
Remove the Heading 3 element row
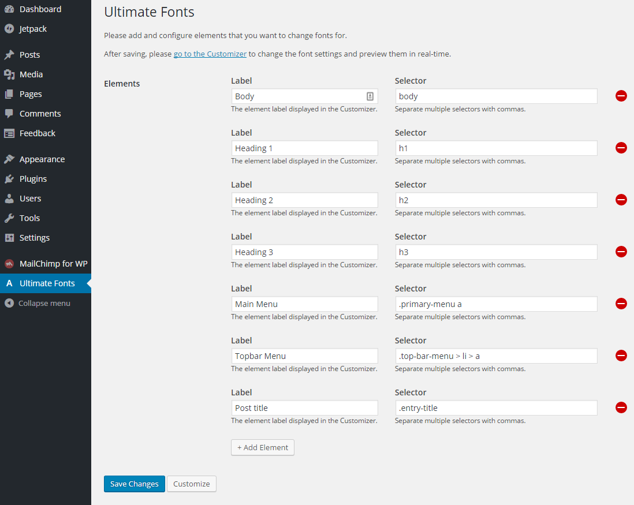click(x=621, y=252)
